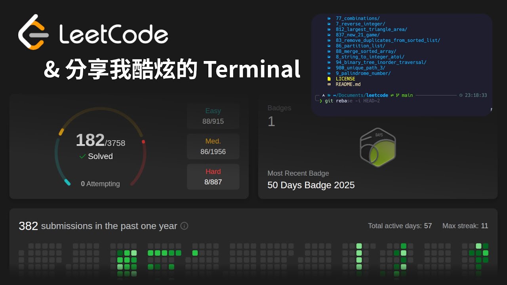This screenshot has height=285, width=507.
Task: Click the 'Badges' heading
Action: click(x=279, y=108)
